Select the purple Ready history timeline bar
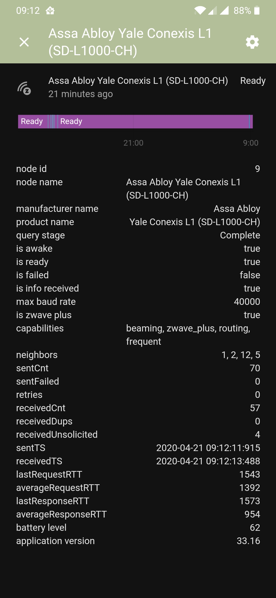Viewport: 276px width, 598px height. coord(135,121)
